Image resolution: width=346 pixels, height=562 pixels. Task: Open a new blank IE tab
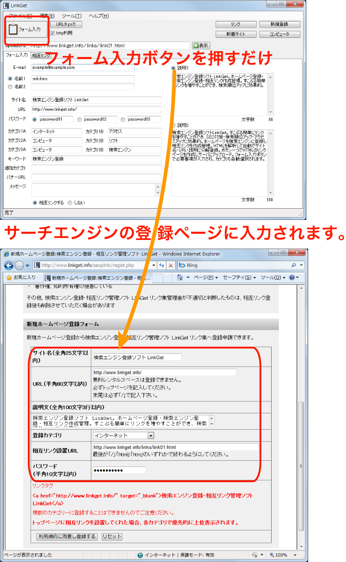[x=158, y=278]
